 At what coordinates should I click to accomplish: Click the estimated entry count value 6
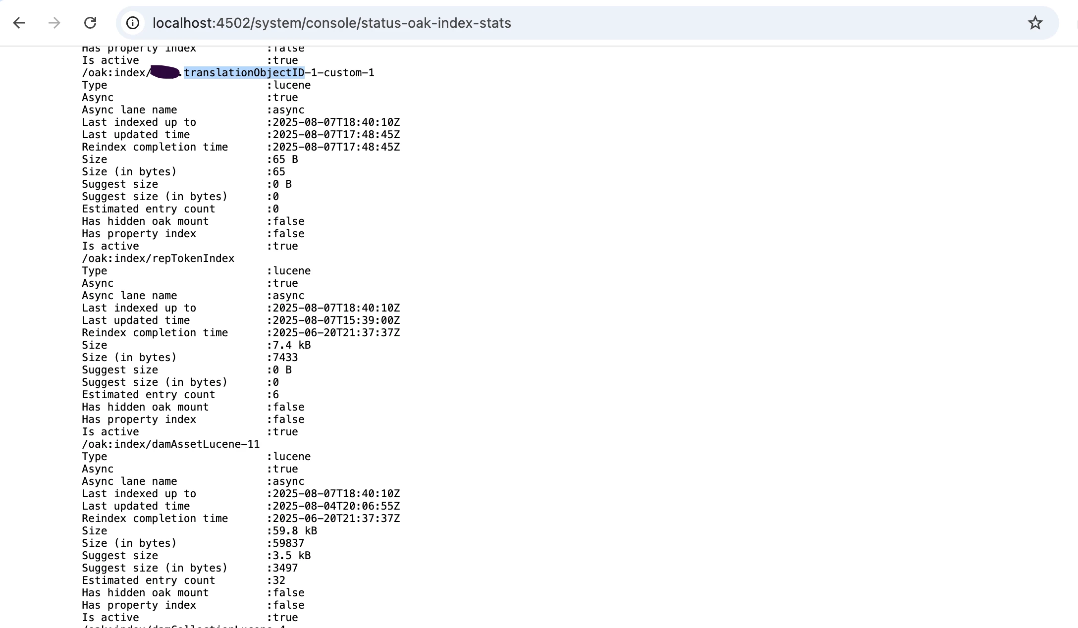pos(275,395)
